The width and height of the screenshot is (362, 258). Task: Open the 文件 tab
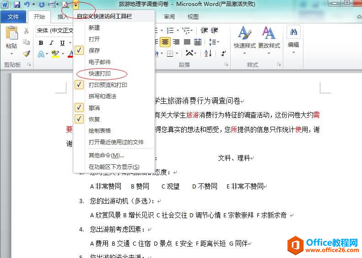pos(13,16)
